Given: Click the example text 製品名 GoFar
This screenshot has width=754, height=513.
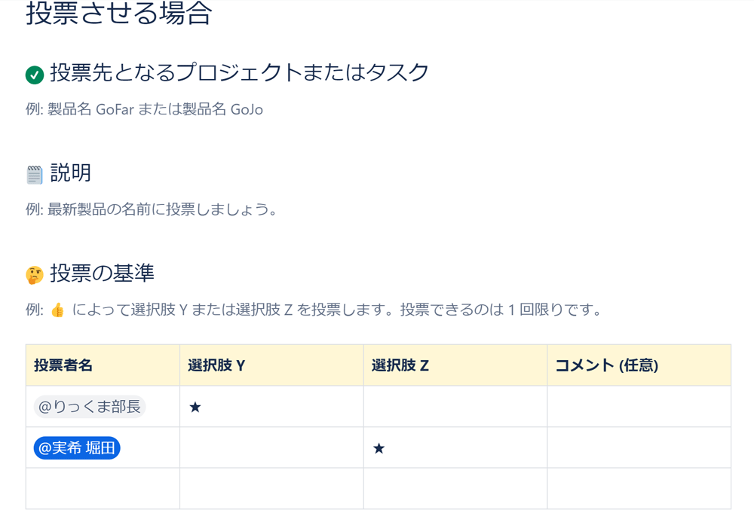Looking at the screenshot, I should [x=90, y=109].
